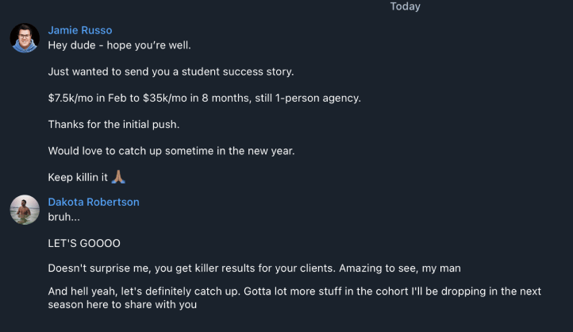
Task: Click Dakota Robertson's profile avatar
Action: (25, 210)
